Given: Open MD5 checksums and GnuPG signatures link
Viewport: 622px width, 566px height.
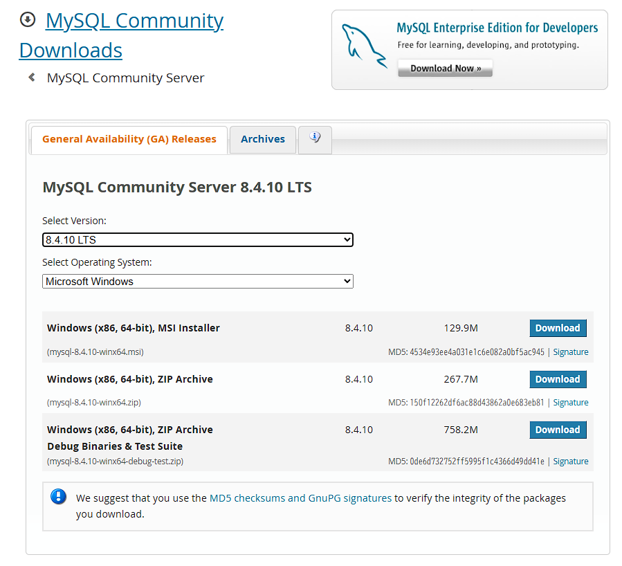Looking at the screenshot, I should point(300,498).
